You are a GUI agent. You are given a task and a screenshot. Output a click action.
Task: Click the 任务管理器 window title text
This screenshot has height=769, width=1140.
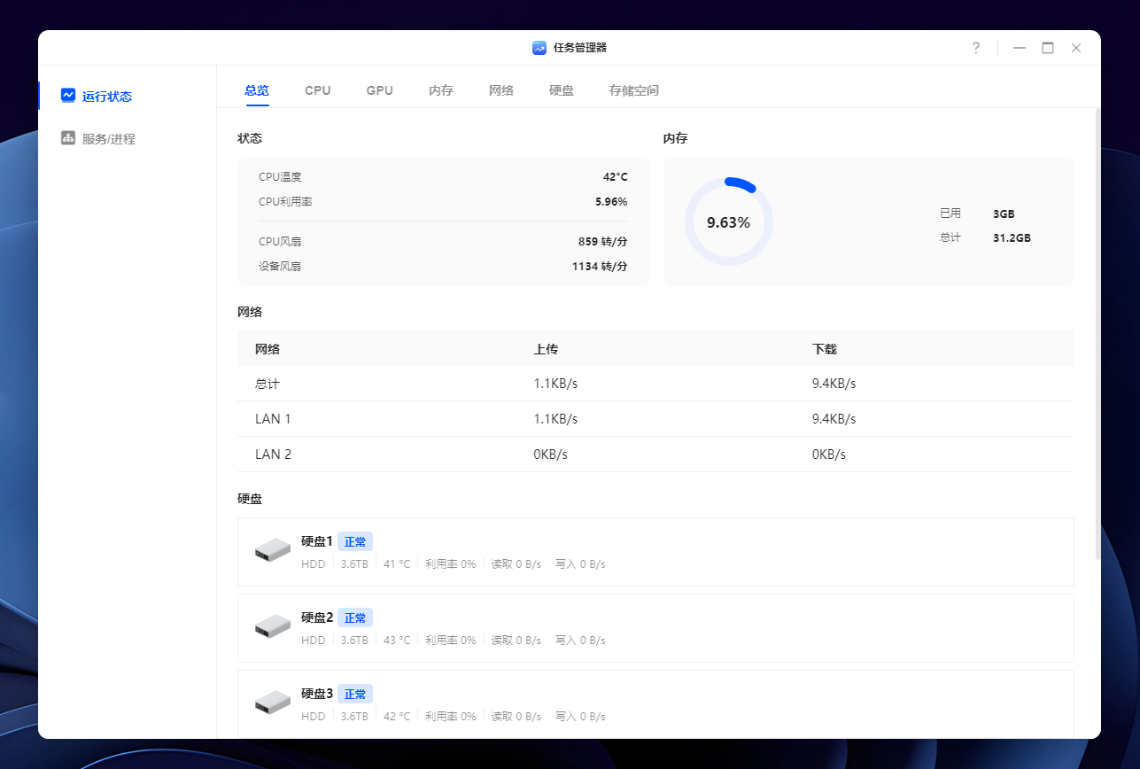tap(580, 48)
